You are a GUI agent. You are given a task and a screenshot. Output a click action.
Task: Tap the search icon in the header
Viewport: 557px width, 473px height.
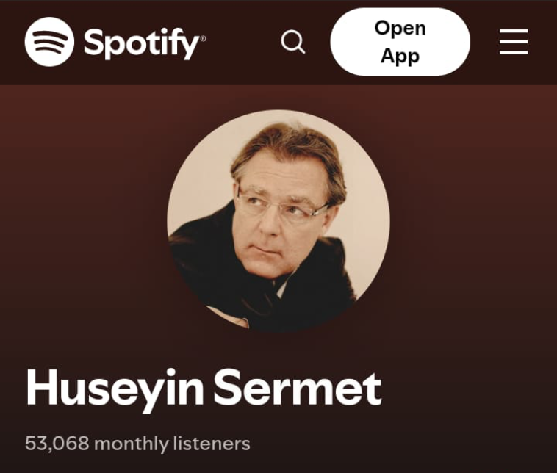click(293, 42)
